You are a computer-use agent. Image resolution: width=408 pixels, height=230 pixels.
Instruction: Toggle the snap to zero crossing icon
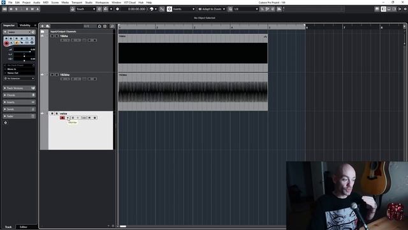pos(162,9)
